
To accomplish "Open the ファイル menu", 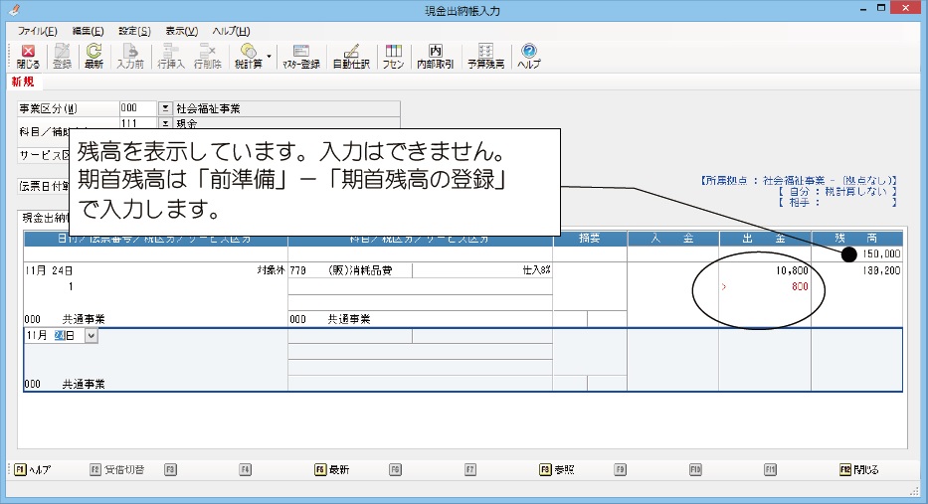I will pos(37,31).
